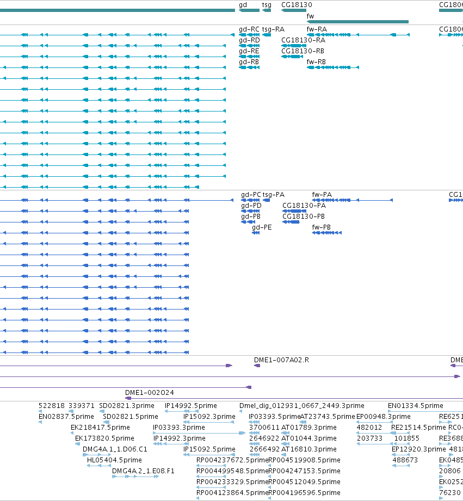Click protein label gd-PB

click(x=250, y=217)
